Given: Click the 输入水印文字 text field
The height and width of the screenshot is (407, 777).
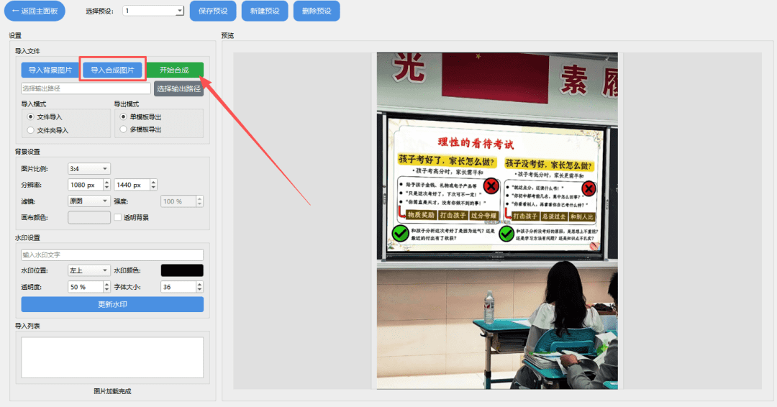Looking at the screenshot, I should point(112,255).
